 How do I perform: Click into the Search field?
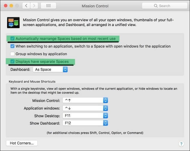[x=167, y=6]
